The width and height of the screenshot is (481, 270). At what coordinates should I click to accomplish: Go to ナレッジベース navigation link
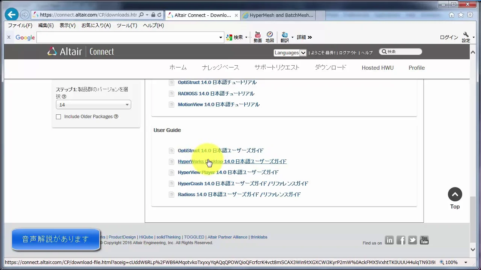pos(220,68)
